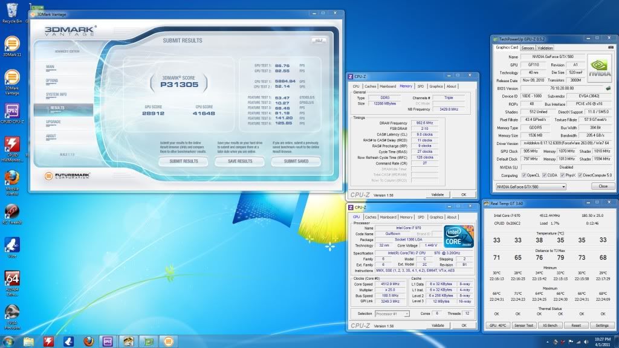The width and height of the screenshot is (619, 348).
Task: Open the Windows Start menu orb
Action: (x=8, y=341)
